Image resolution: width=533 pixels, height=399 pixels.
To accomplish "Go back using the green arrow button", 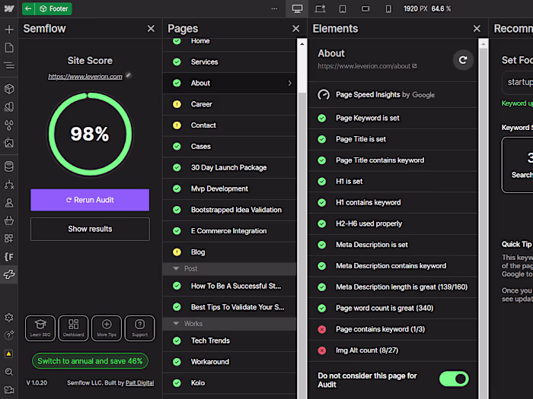I will tap(28, 9).
